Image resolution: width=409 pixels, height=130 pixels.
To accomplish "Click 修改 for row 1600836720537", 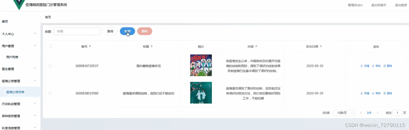I will pos(376,66).
